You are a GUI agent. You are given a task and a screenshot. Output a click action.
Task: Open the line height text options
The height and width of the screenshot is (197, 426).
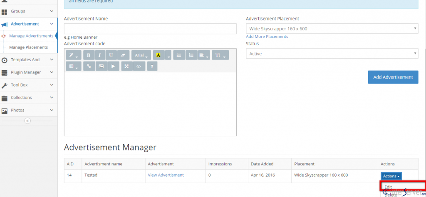[220, 55]
